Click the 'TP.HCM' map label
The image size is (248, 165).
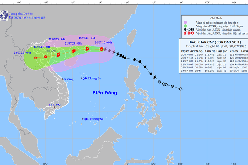point(55,105)
